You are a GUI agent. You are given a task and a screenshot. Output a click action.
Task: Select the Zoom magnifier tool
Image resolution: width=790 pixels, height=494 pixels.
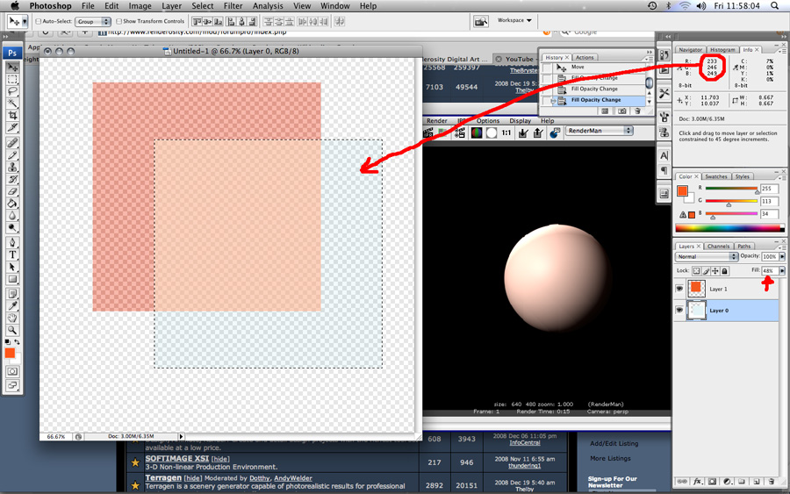pyautogui.click(x=13, y=331)
